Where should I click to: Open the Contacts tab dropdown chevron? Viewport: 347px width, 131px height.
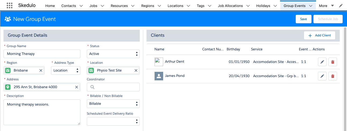click(x=81, y=6)
